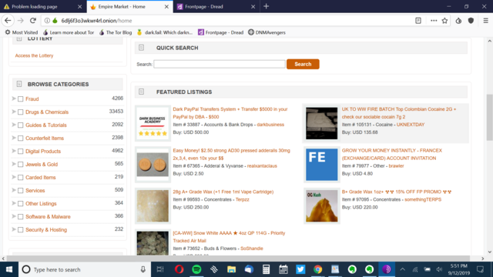Open the notification center icon
The height and width of the screenshot is (277, 493).
[x=480, y=269]
